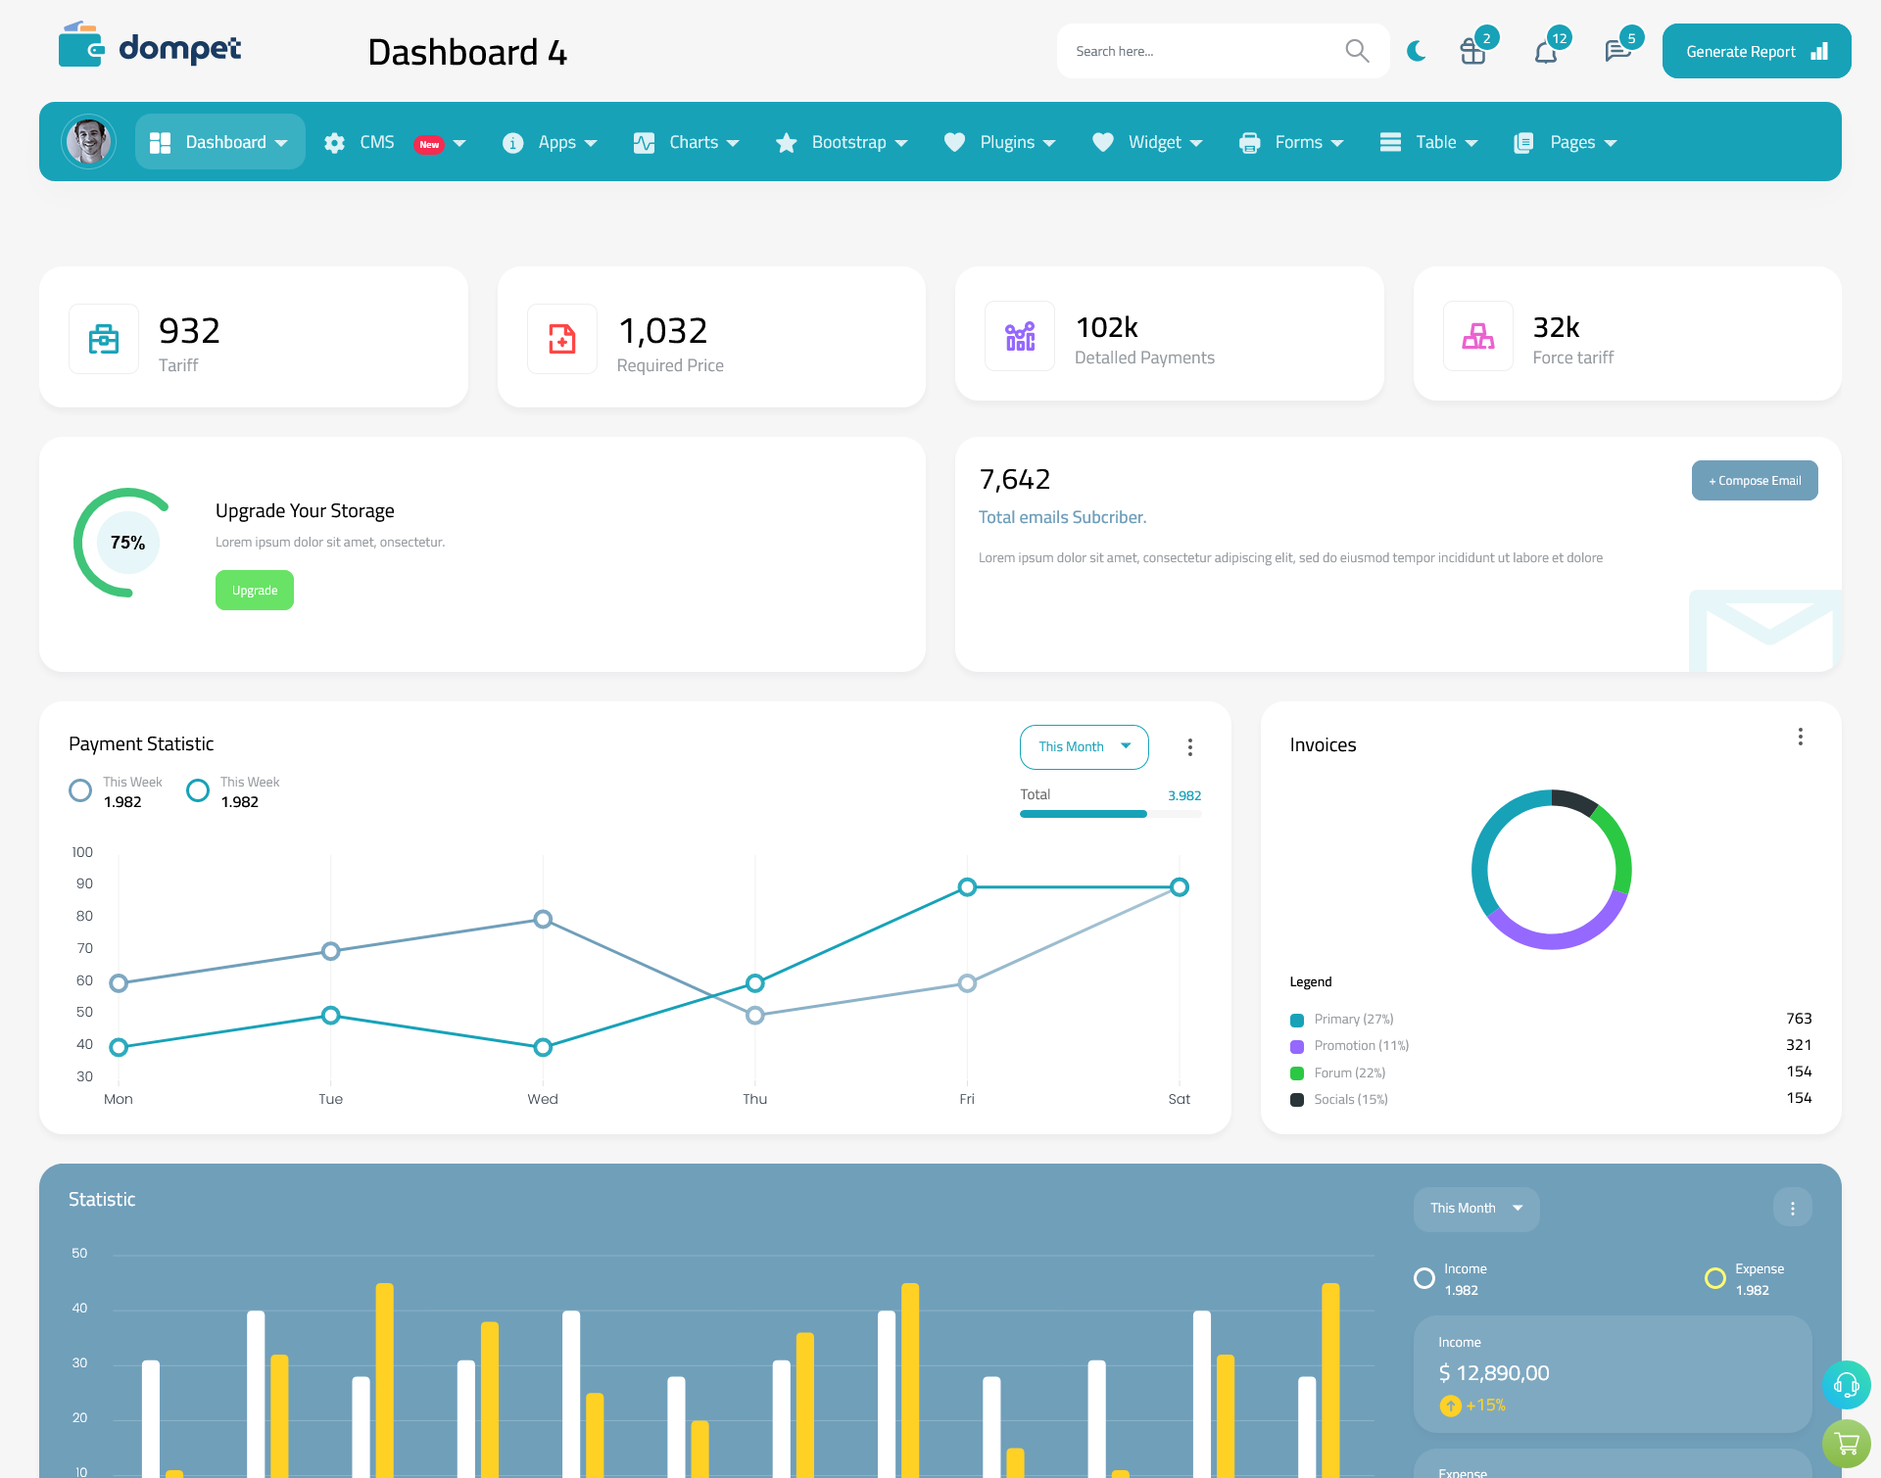This screenshot has height=1478, width=1881.
Task: Click the dark mode moon toggle icon
Action: [x=1416, y=50]
